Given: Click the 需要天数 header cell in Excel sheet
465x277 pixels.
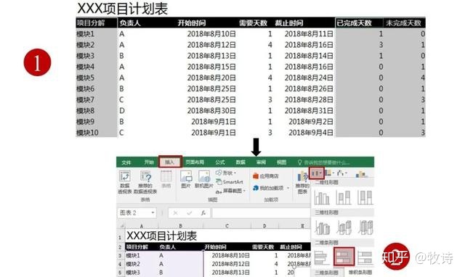Looking at the screenshot, I should pos(263,247).
